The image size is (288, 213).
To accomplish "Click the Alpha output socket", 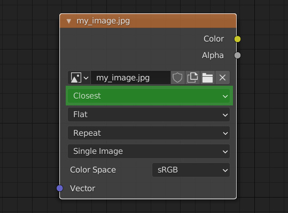I will point(237,55).
